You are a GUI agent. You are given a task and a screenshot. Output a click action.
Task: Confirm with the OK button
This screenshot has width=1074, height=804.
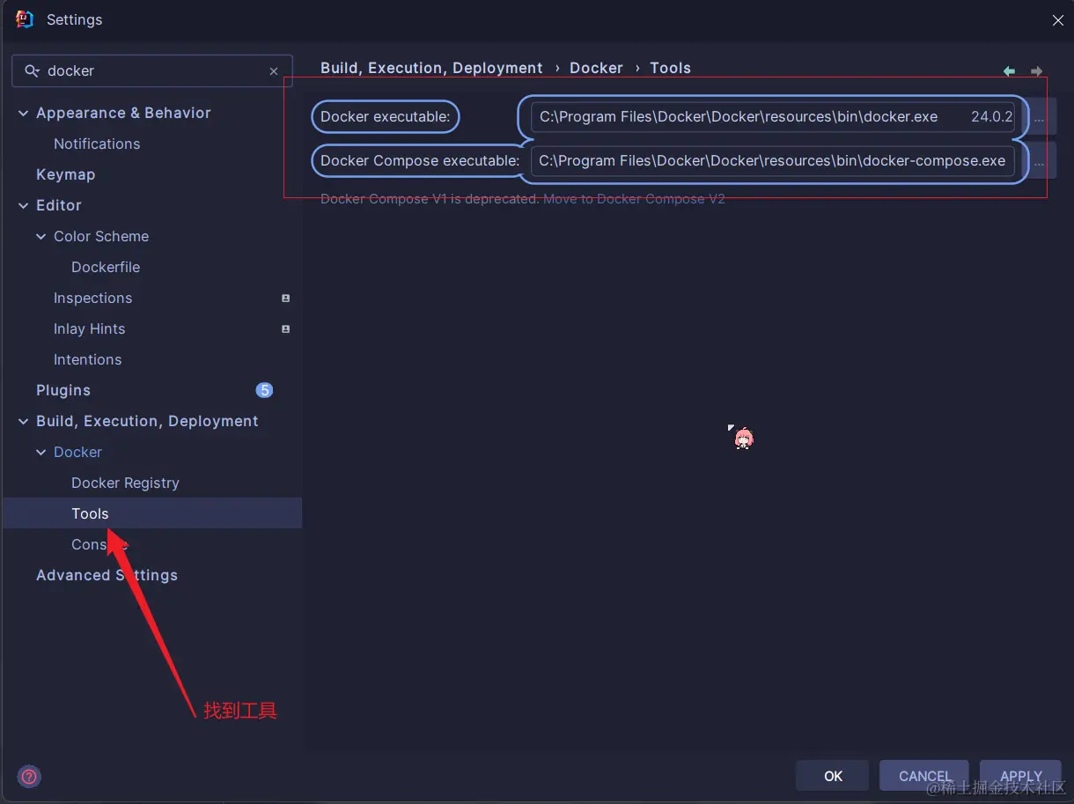pyautogui.click(x=833, y=776)
